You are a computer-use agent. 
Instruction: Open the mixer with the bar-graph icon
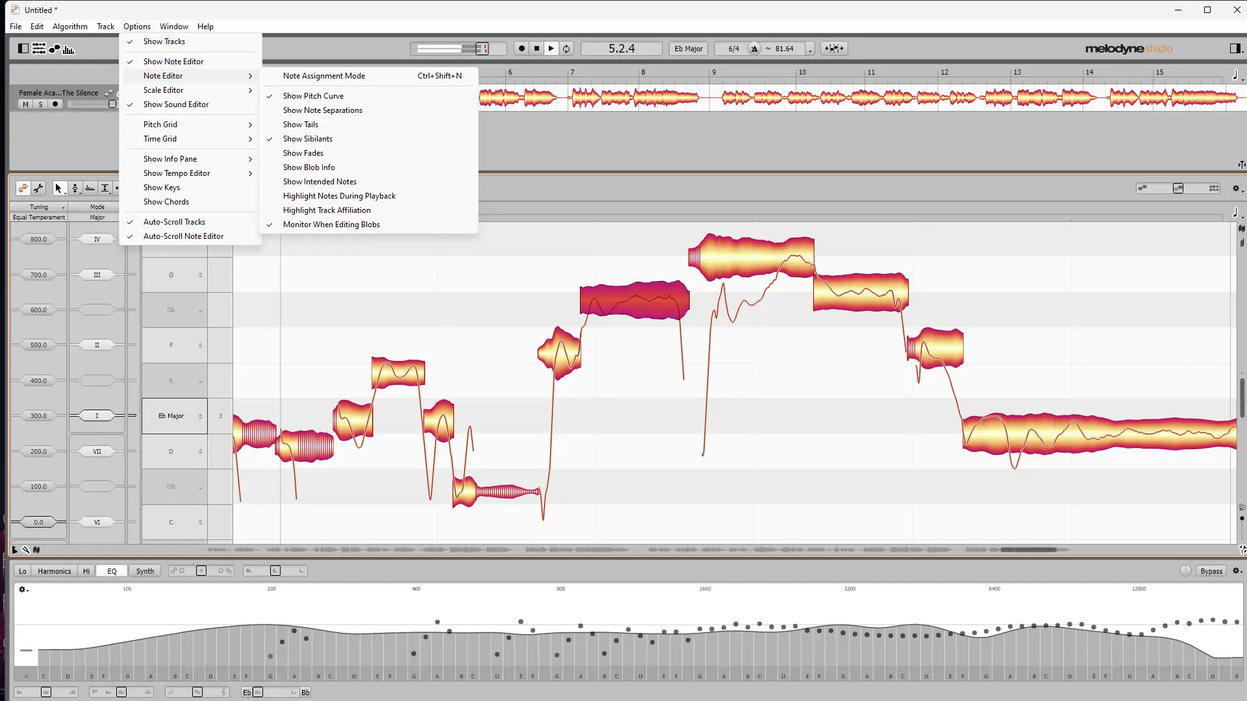69,49
